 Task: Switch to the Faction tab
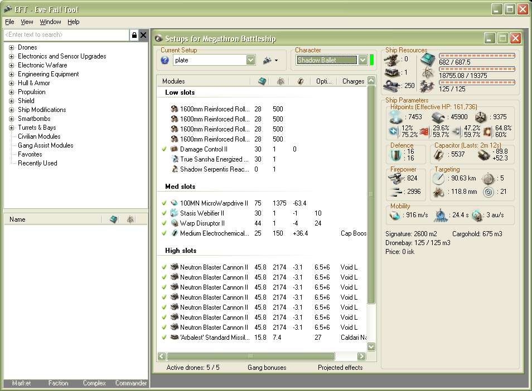(x=58, y=383)
